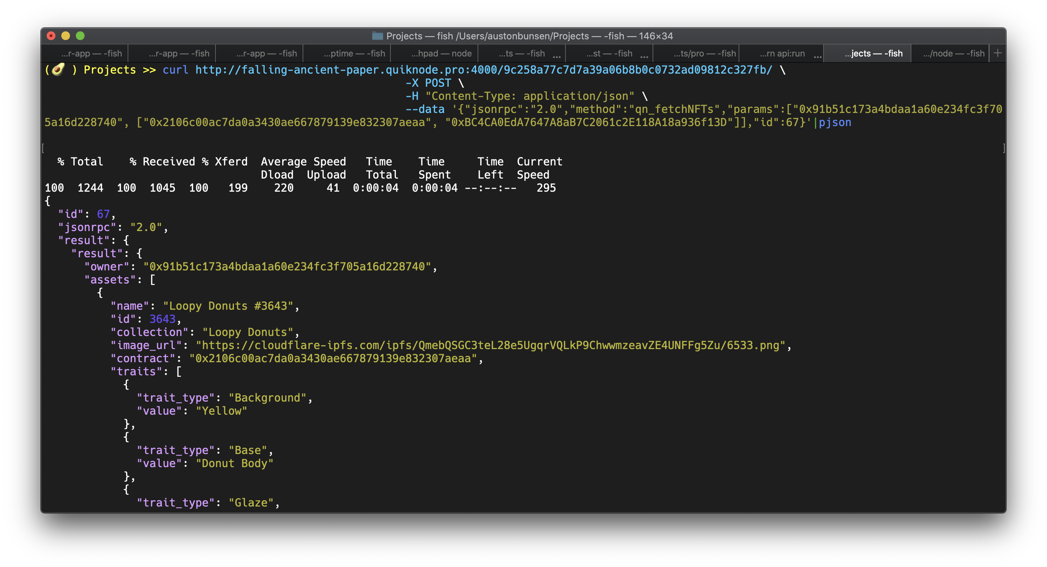The height and width of the screenshot is (567, 1047).
Task: Click the 'Current Speed' value 295
Action: (x=546, y=188)
